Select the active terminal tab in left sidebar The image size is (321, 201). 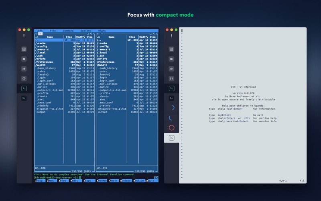pyautogui.click(x=24, y=88)
